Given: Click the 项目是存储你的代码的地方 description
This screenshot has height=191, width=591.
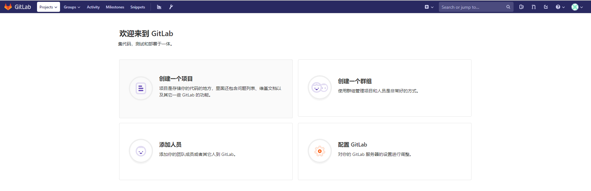Looking at the screenshot, I should [x=220, y=92].
